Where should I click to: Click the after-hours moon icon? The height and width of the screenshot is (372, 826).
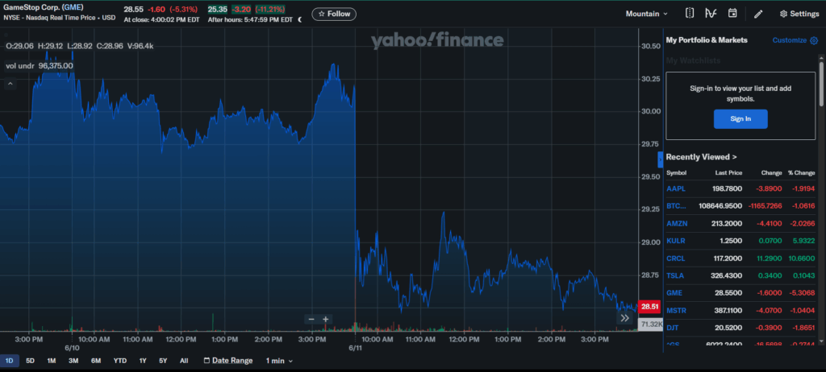(x=300, y=19)
